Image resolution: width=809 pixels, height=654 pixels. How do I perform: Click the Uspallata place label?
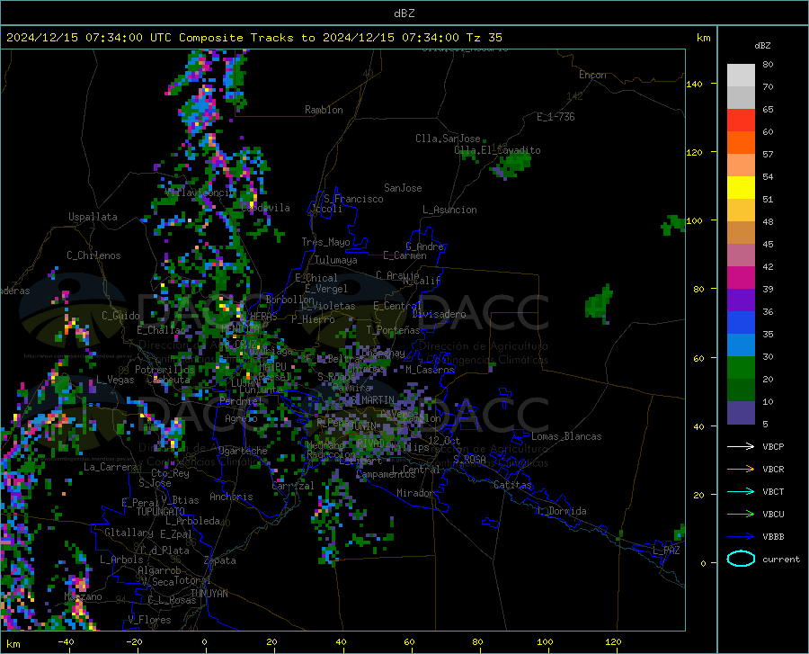[93, 217]
